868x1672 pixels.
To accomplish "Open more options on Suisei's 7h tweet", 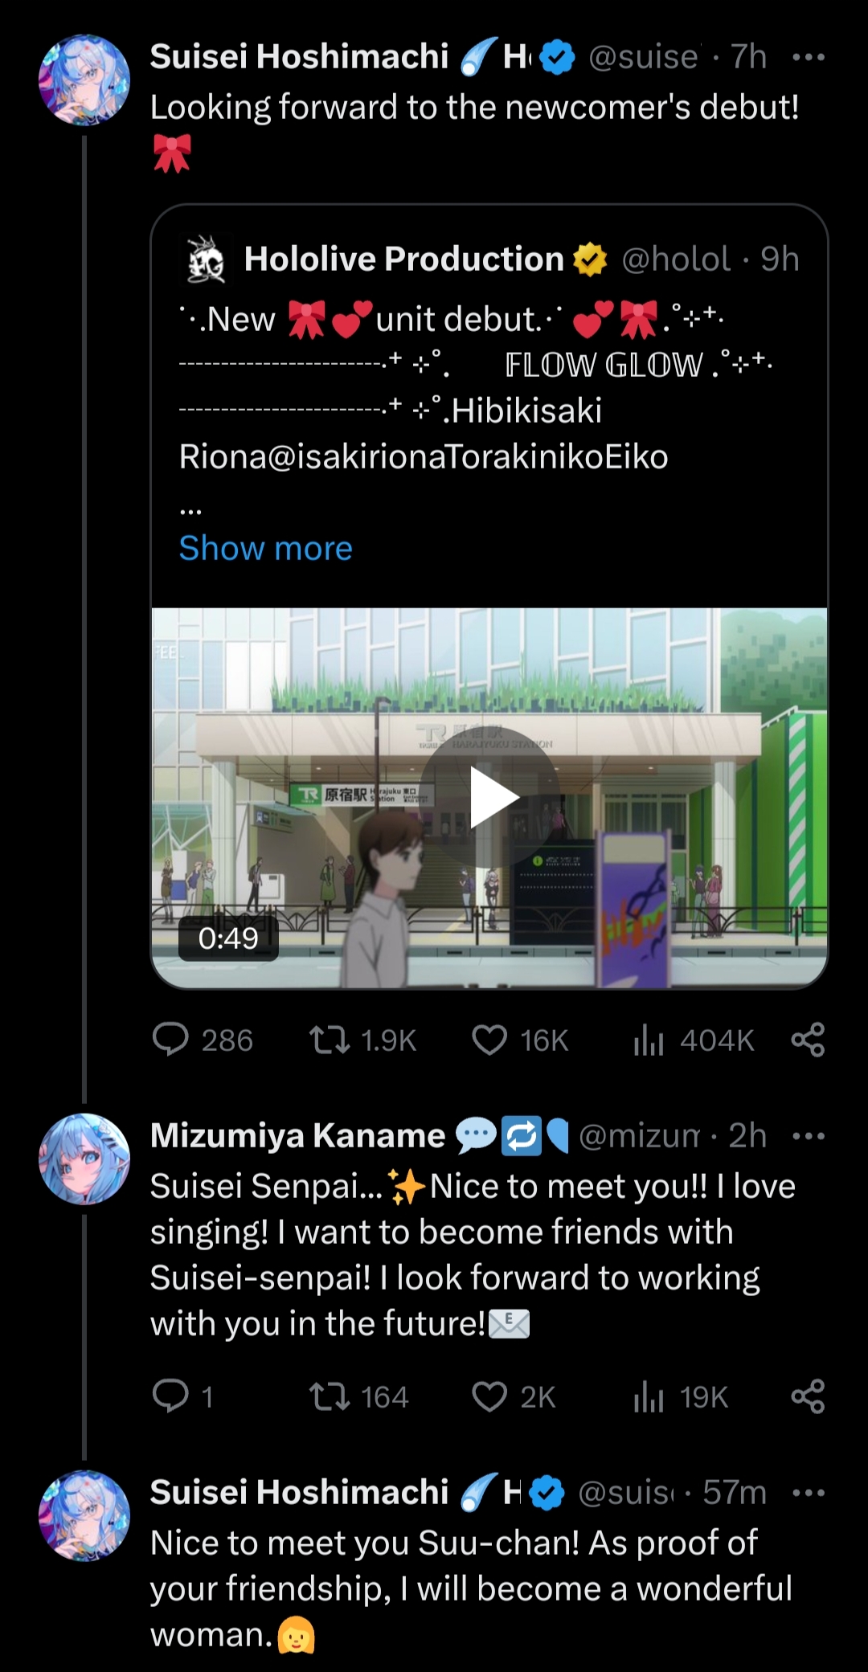I will 808,57.
